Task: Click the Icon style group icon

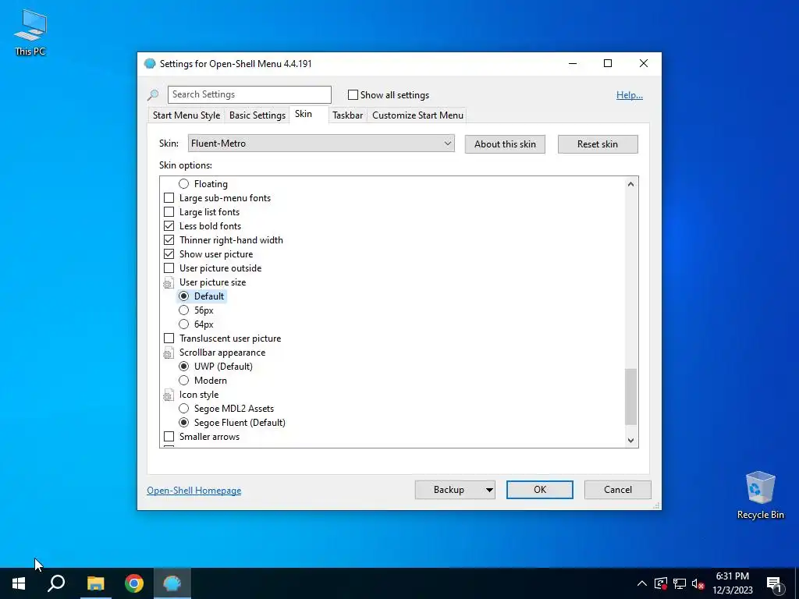Action: 169,395
